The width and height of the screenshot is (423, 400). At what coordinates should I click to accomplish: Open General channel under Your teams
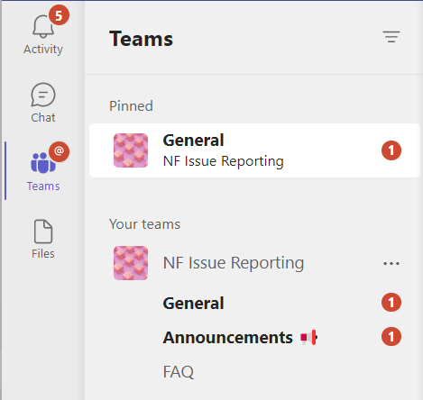point(193,303)
